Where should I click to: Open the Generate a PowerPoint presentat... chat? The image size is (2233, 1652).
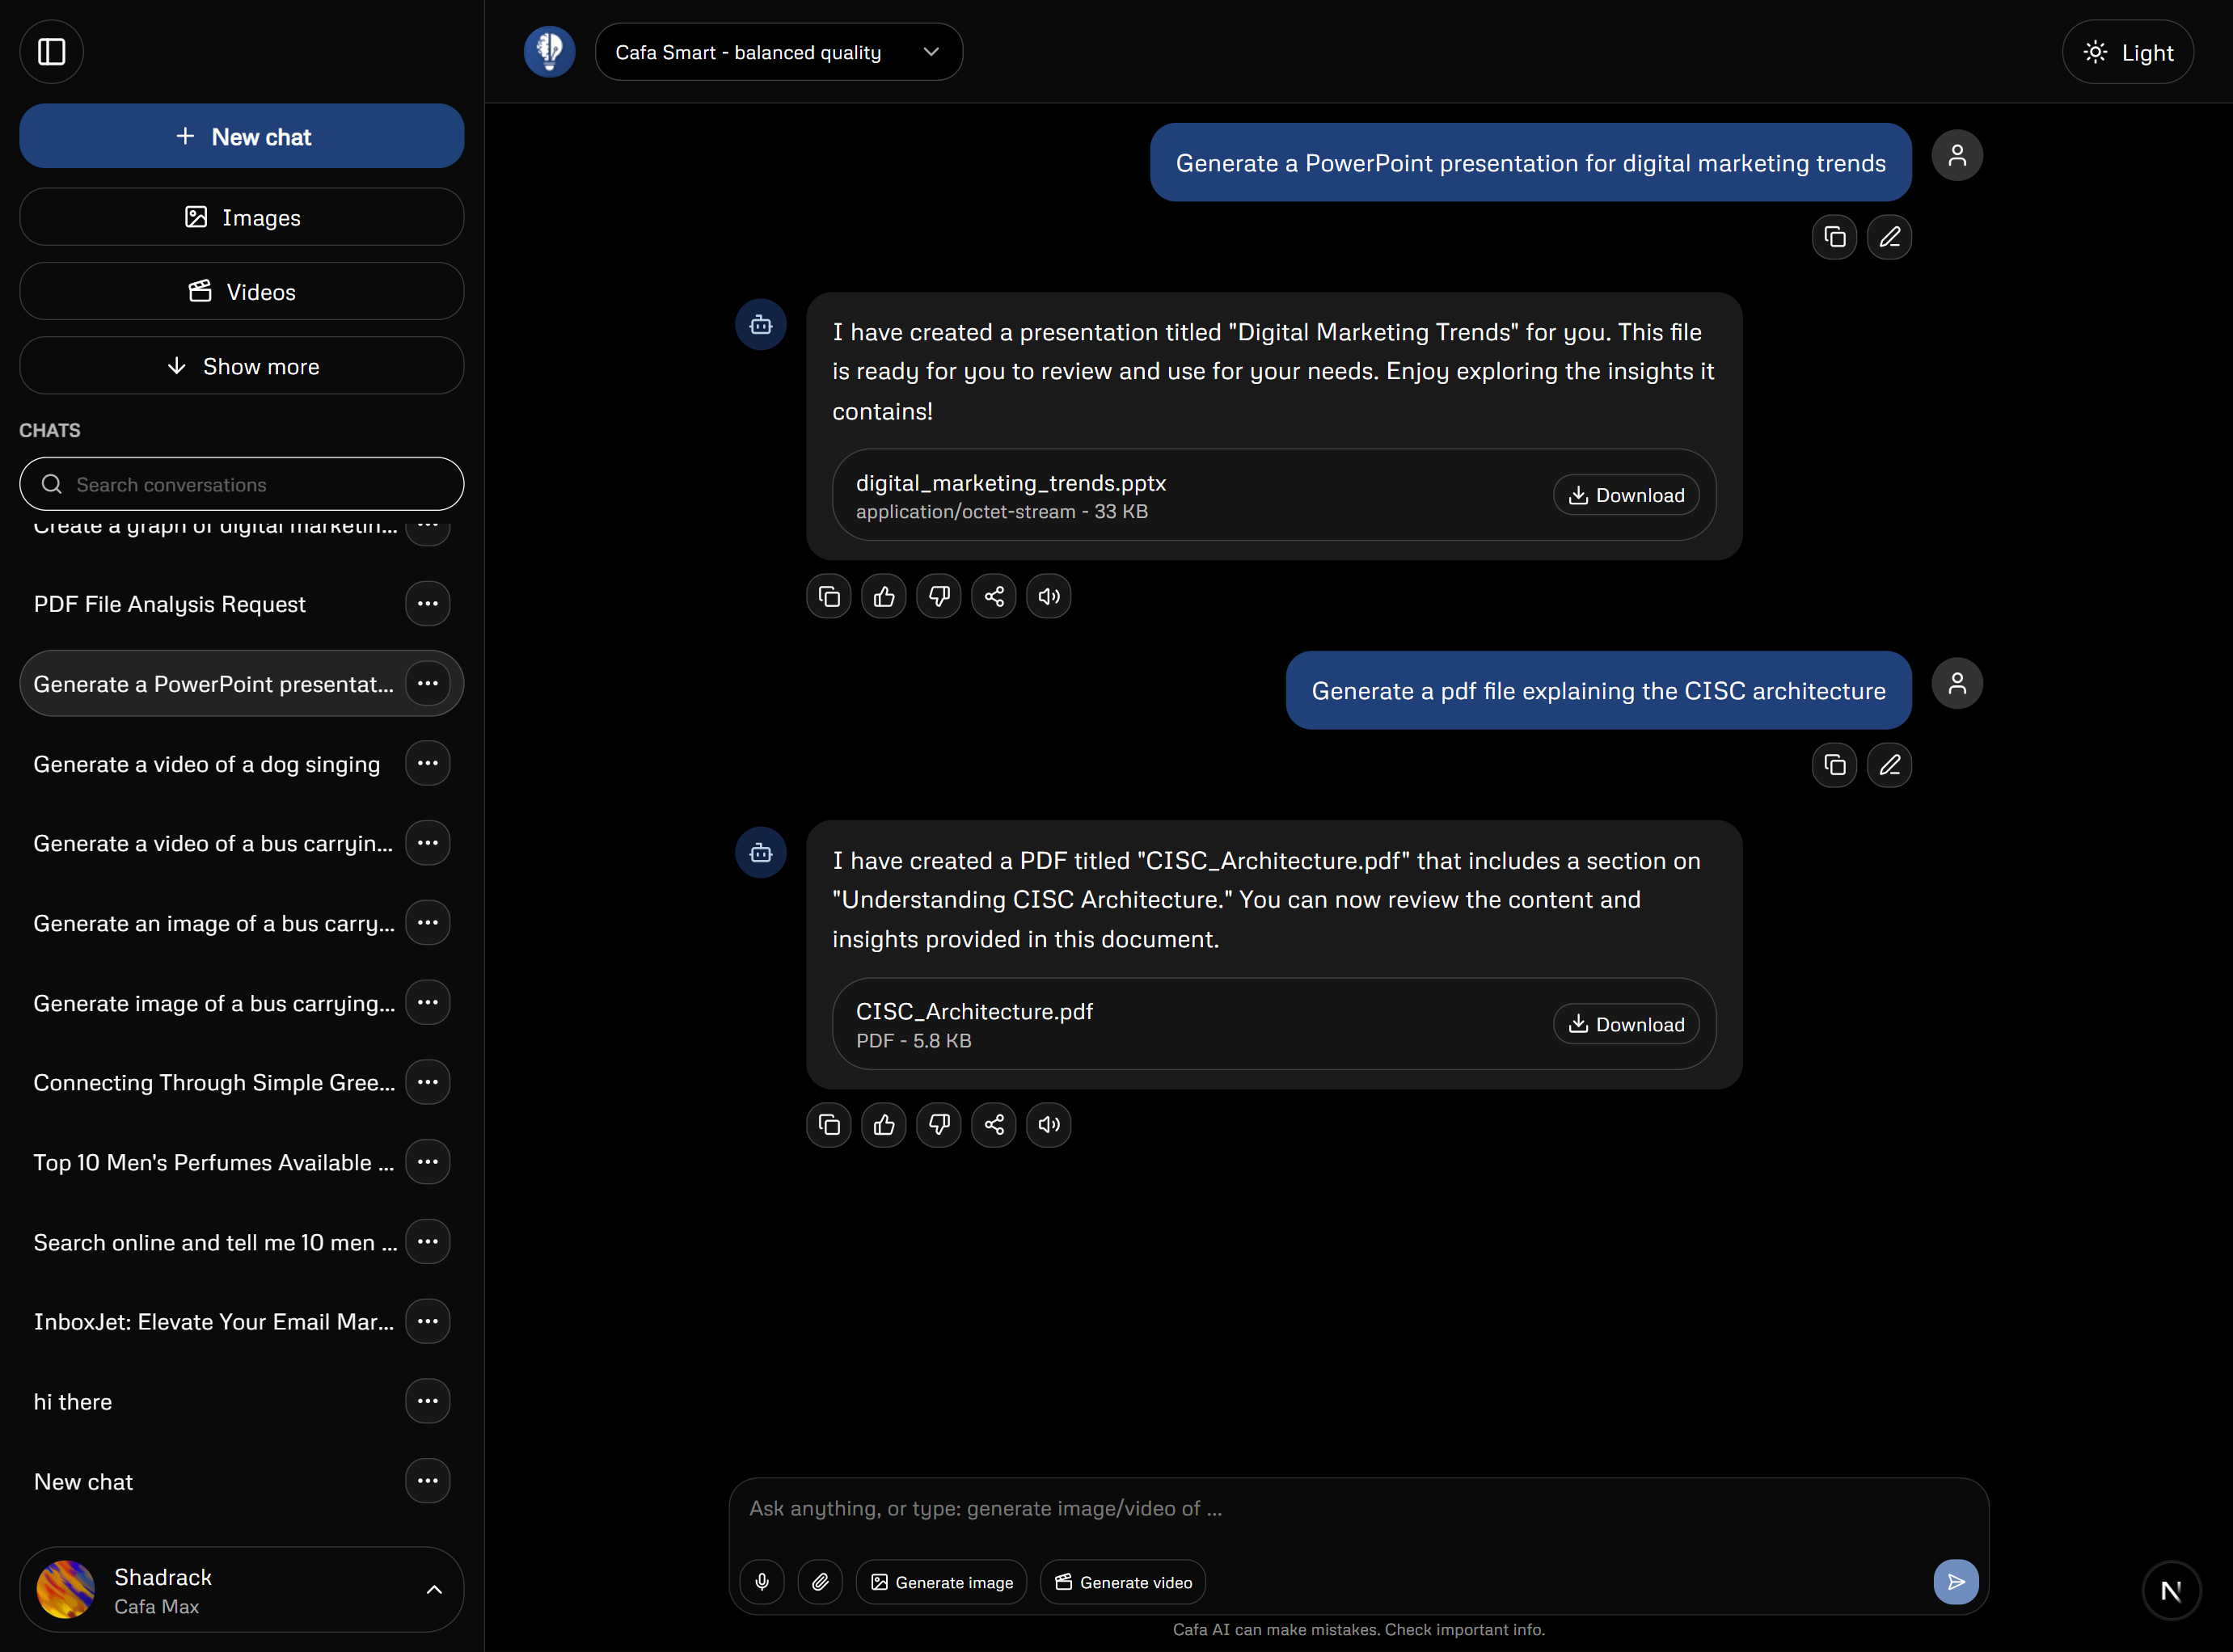214,684
